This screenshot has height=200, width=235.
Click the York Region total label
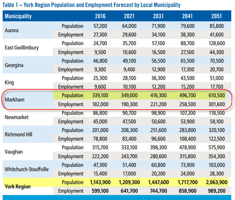click(x=18, y=186)
